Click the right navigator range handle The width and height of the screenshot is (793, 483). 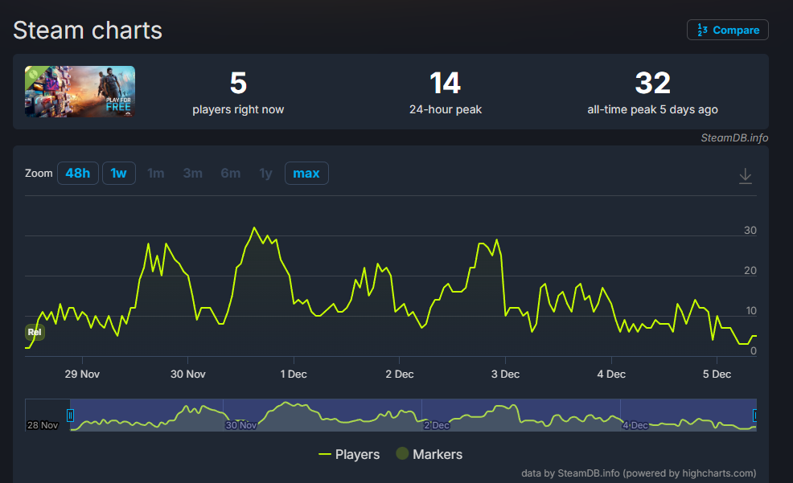[x=755, y=415]
